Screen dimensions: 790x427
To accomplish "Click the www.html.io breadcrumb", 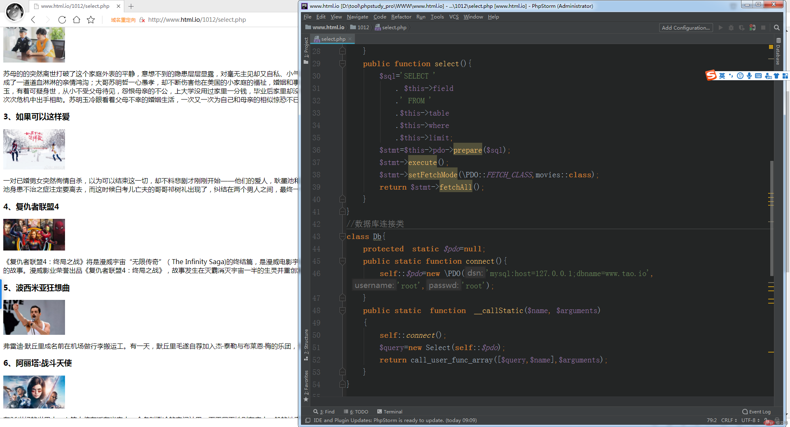I will [325, 28].
